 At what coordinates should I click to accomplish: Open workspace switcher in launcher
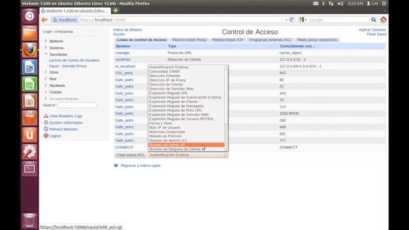pyautogui.click(x=29, y=169)
